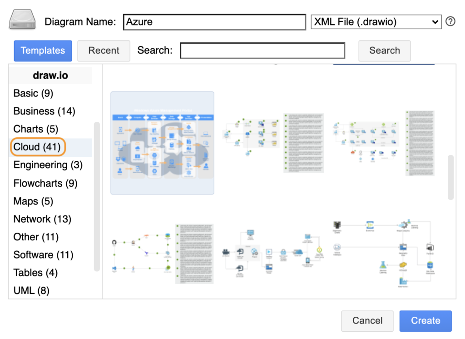Choose the Engineering (3) category

tap(48, 165)
